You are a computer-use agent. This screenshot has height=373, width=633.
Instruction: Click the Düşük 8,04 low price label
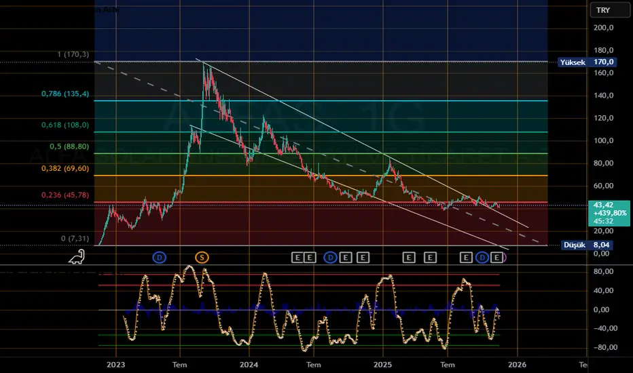pyautogui.click(x=587, y=245)
